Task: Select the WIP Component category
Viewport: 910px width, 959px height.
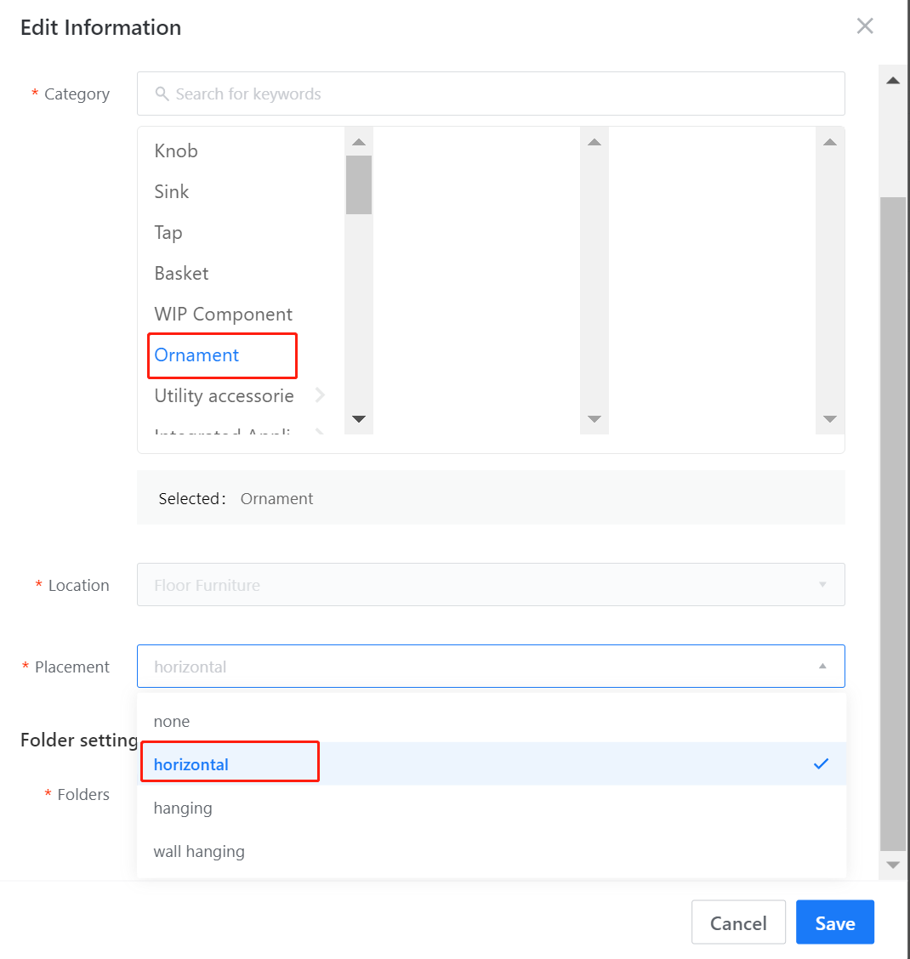Action: [x=223, y=315]
